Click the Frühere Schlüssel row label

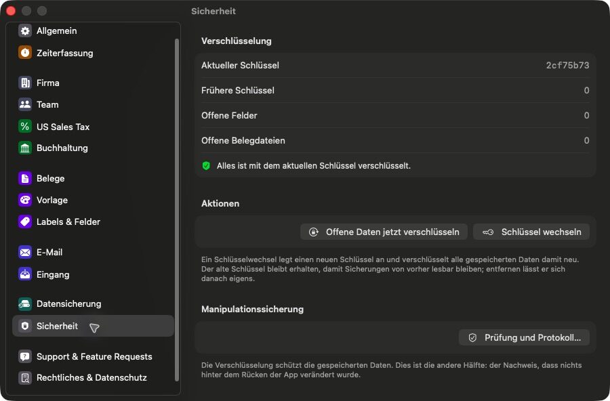(x=238, y=90)
